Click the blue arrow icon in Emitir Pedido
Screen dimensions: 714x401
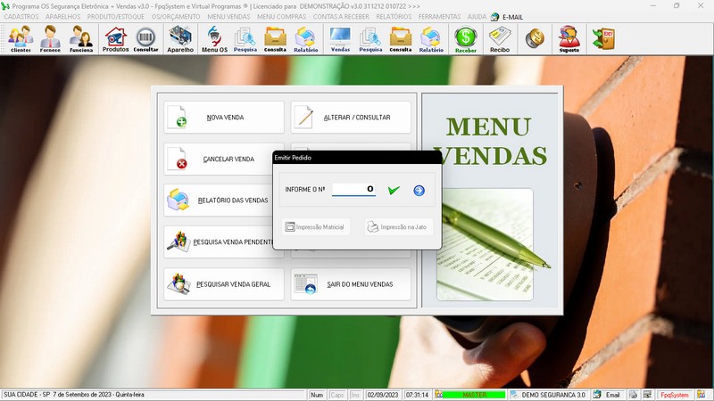(x=419, y=191)
